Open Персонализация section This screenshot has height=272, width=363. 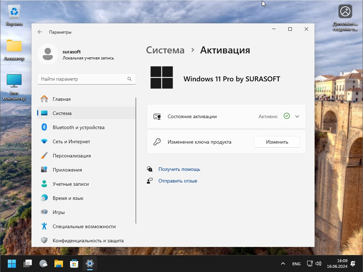click(x=71, y=156)
